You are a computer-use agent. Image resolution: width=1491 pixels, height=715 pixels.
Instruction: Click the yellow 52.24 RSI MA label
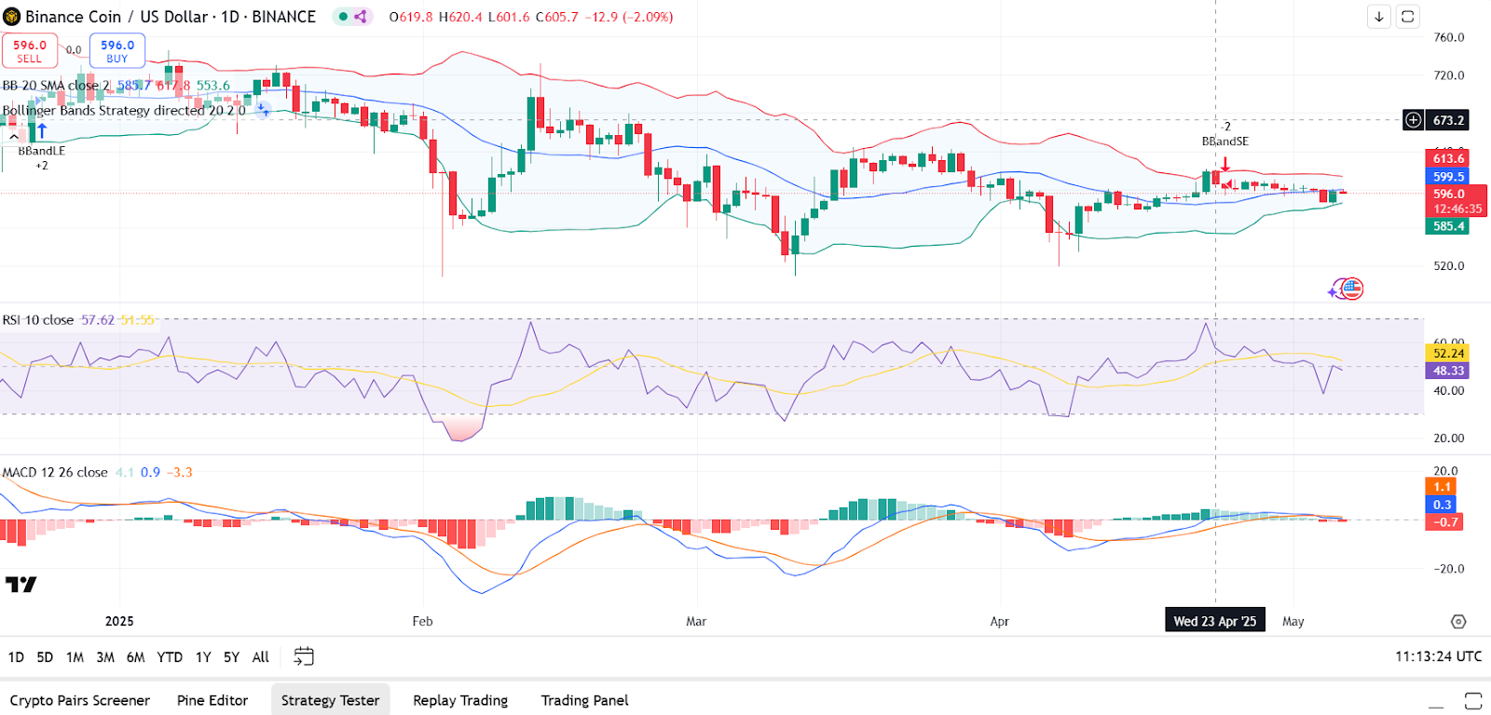pos(1447,353)
